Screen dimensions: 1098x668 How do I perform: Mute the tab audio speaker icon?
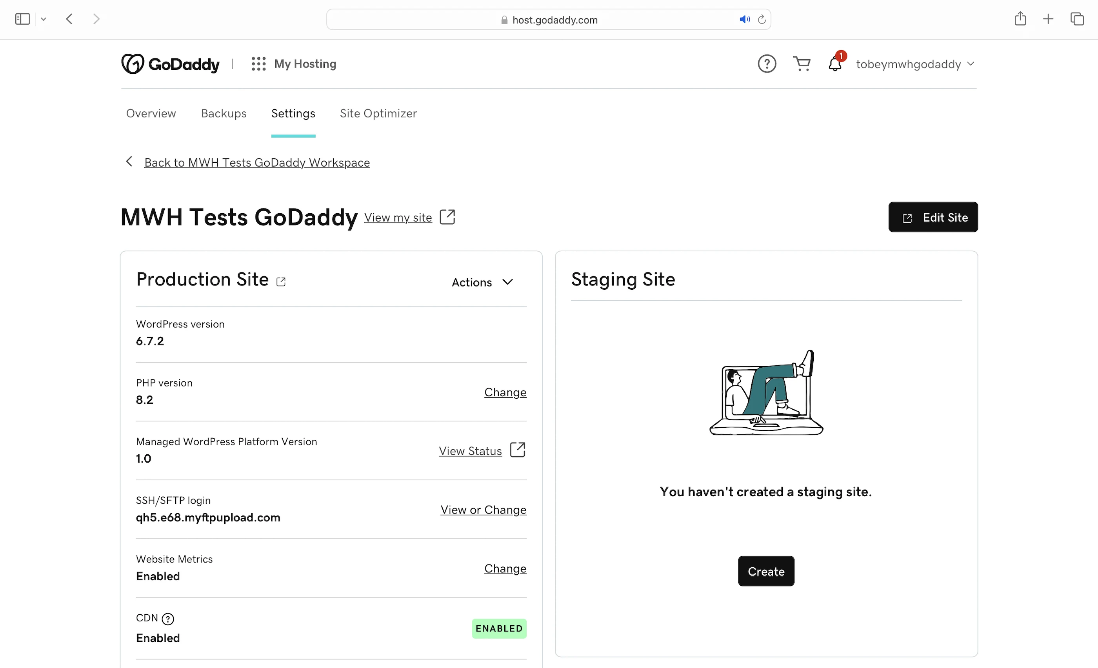[744, 20]
